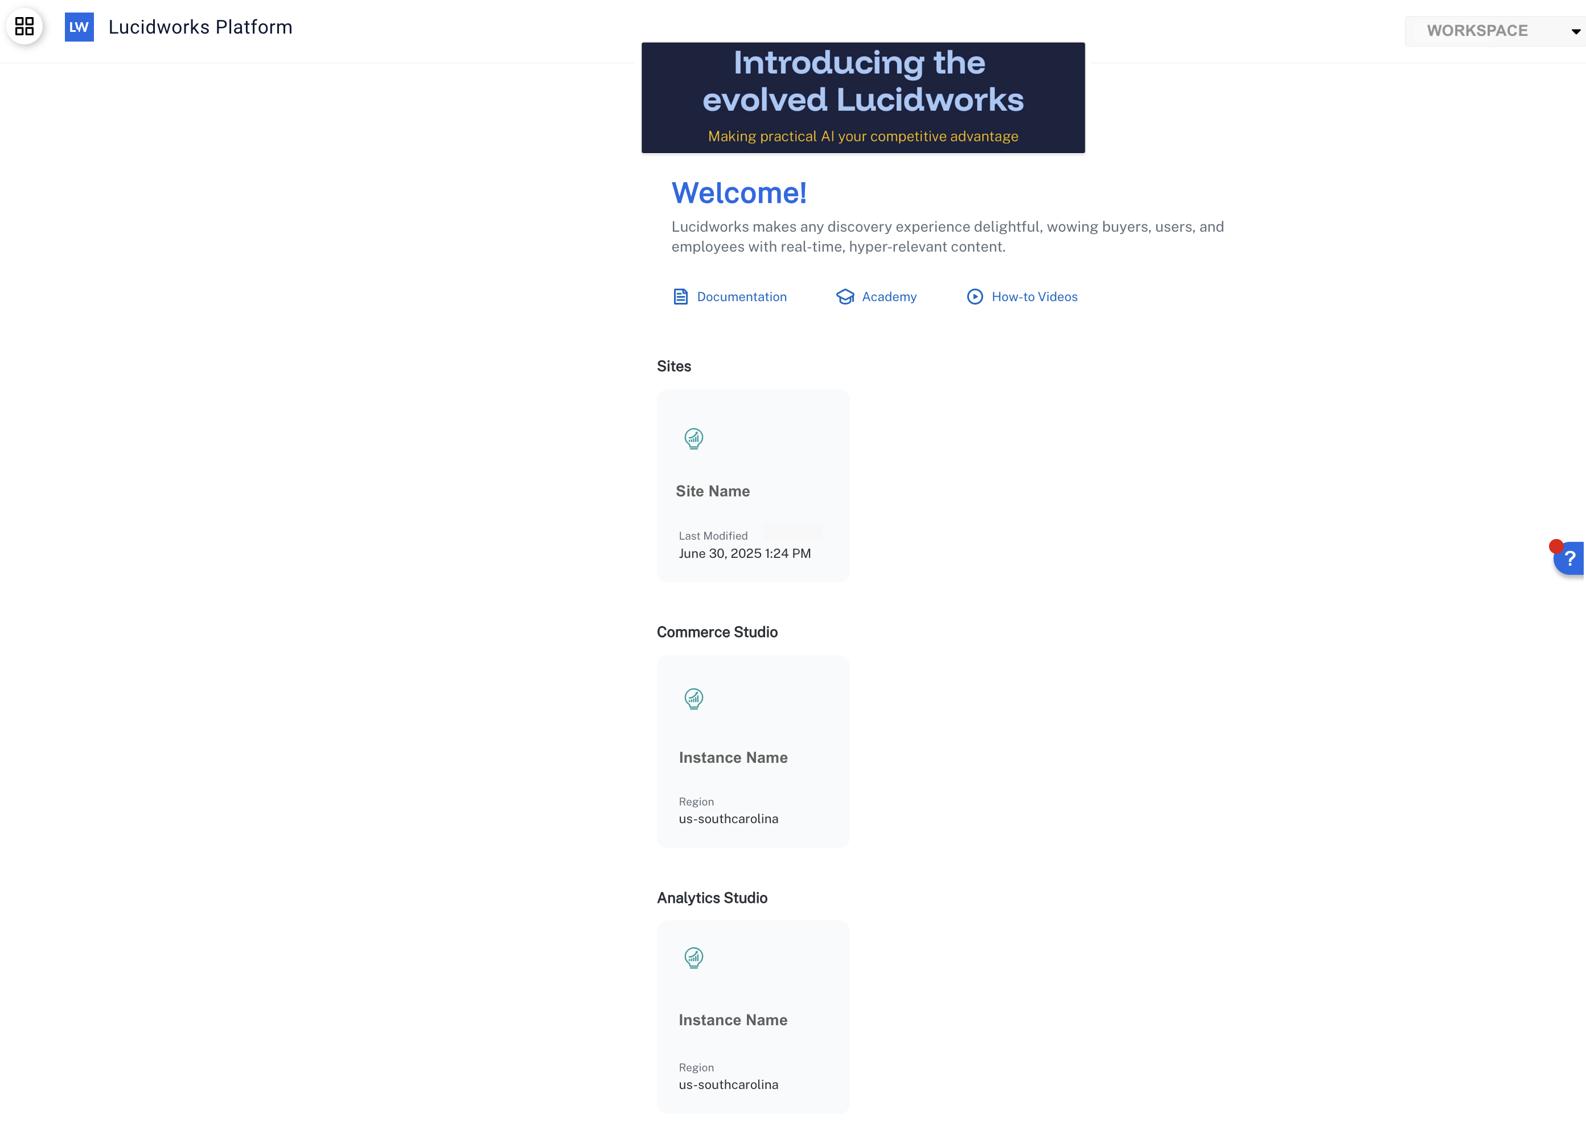1586x1126 pixels.
Task: Click the lightbulb icon in Sites card
Action: tap(694, 439)
